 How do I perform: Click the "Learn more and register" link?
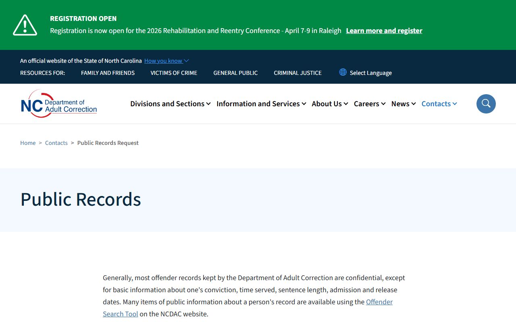384,31
